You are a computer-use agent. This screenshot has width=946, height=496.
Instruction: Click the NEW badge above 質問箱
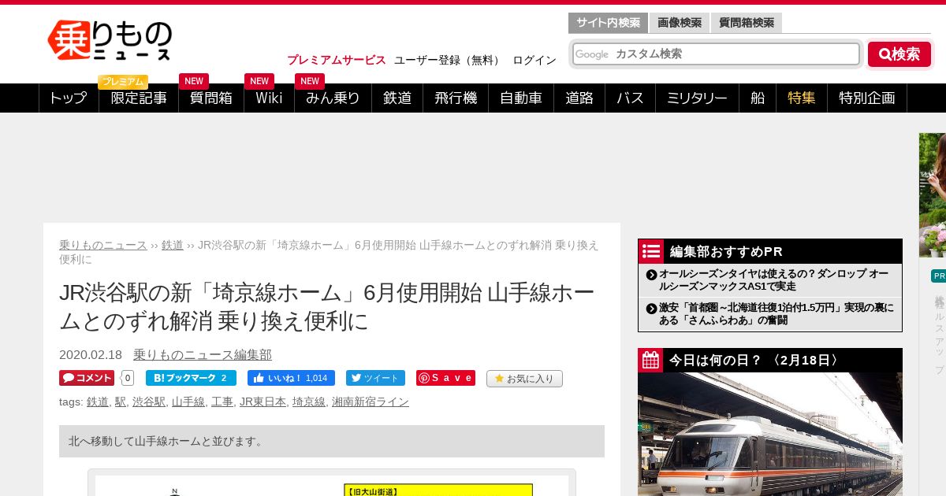pyautogui.click(x=194, y=81)
